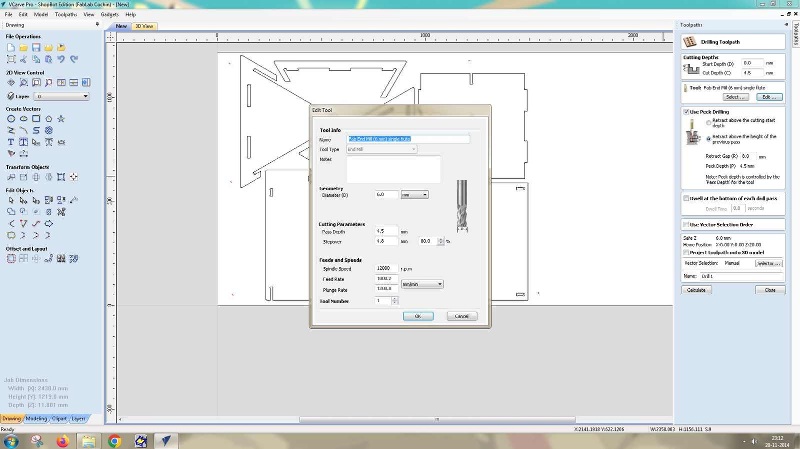Open the Align Objects crosshair tool
This screenshot has height=449, width=800.
click(73, 177)
